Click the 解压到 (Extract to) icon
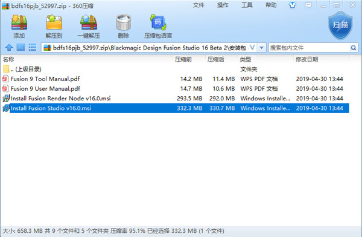 tap(54, 22)
